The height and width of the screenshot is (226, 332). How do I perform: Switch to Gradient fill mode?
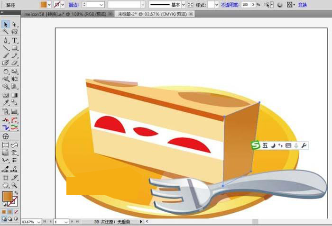[x=10, y=212]
